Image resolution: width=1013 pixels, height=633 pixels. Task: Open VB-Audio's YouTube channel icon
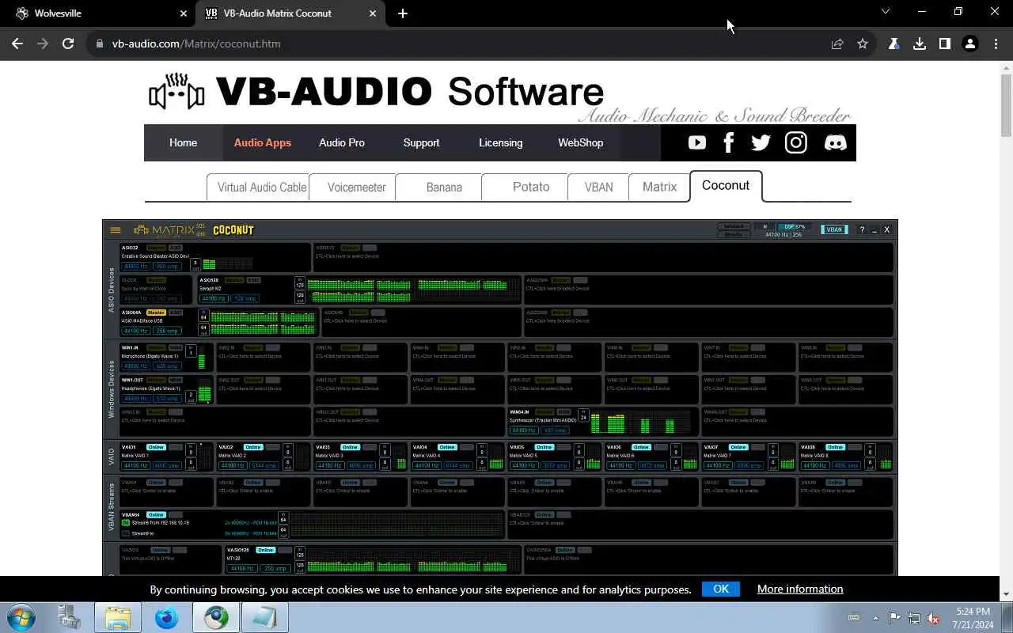point(697,142)
